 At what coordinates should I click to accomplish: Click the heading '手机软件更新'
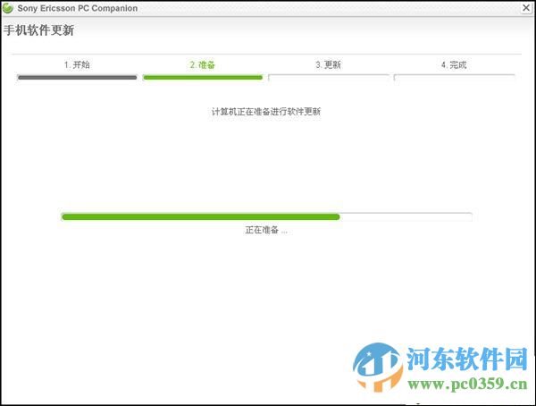39,30
